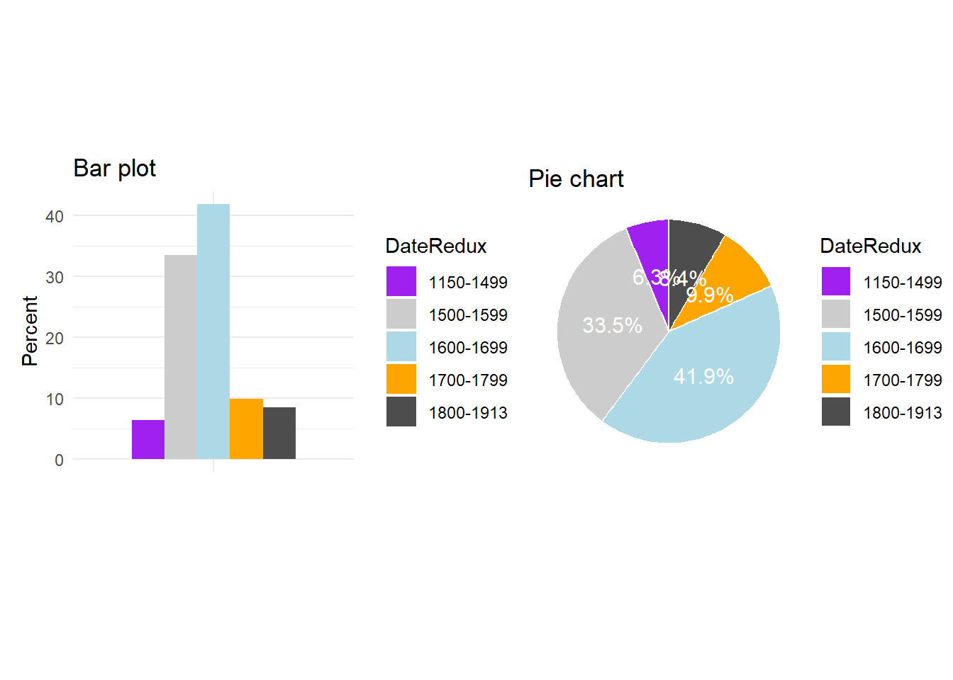Click the purple 1150-1499 swatch in bar plot legend
The width and height of the screenshot is (953, 680).
point(401,281)
